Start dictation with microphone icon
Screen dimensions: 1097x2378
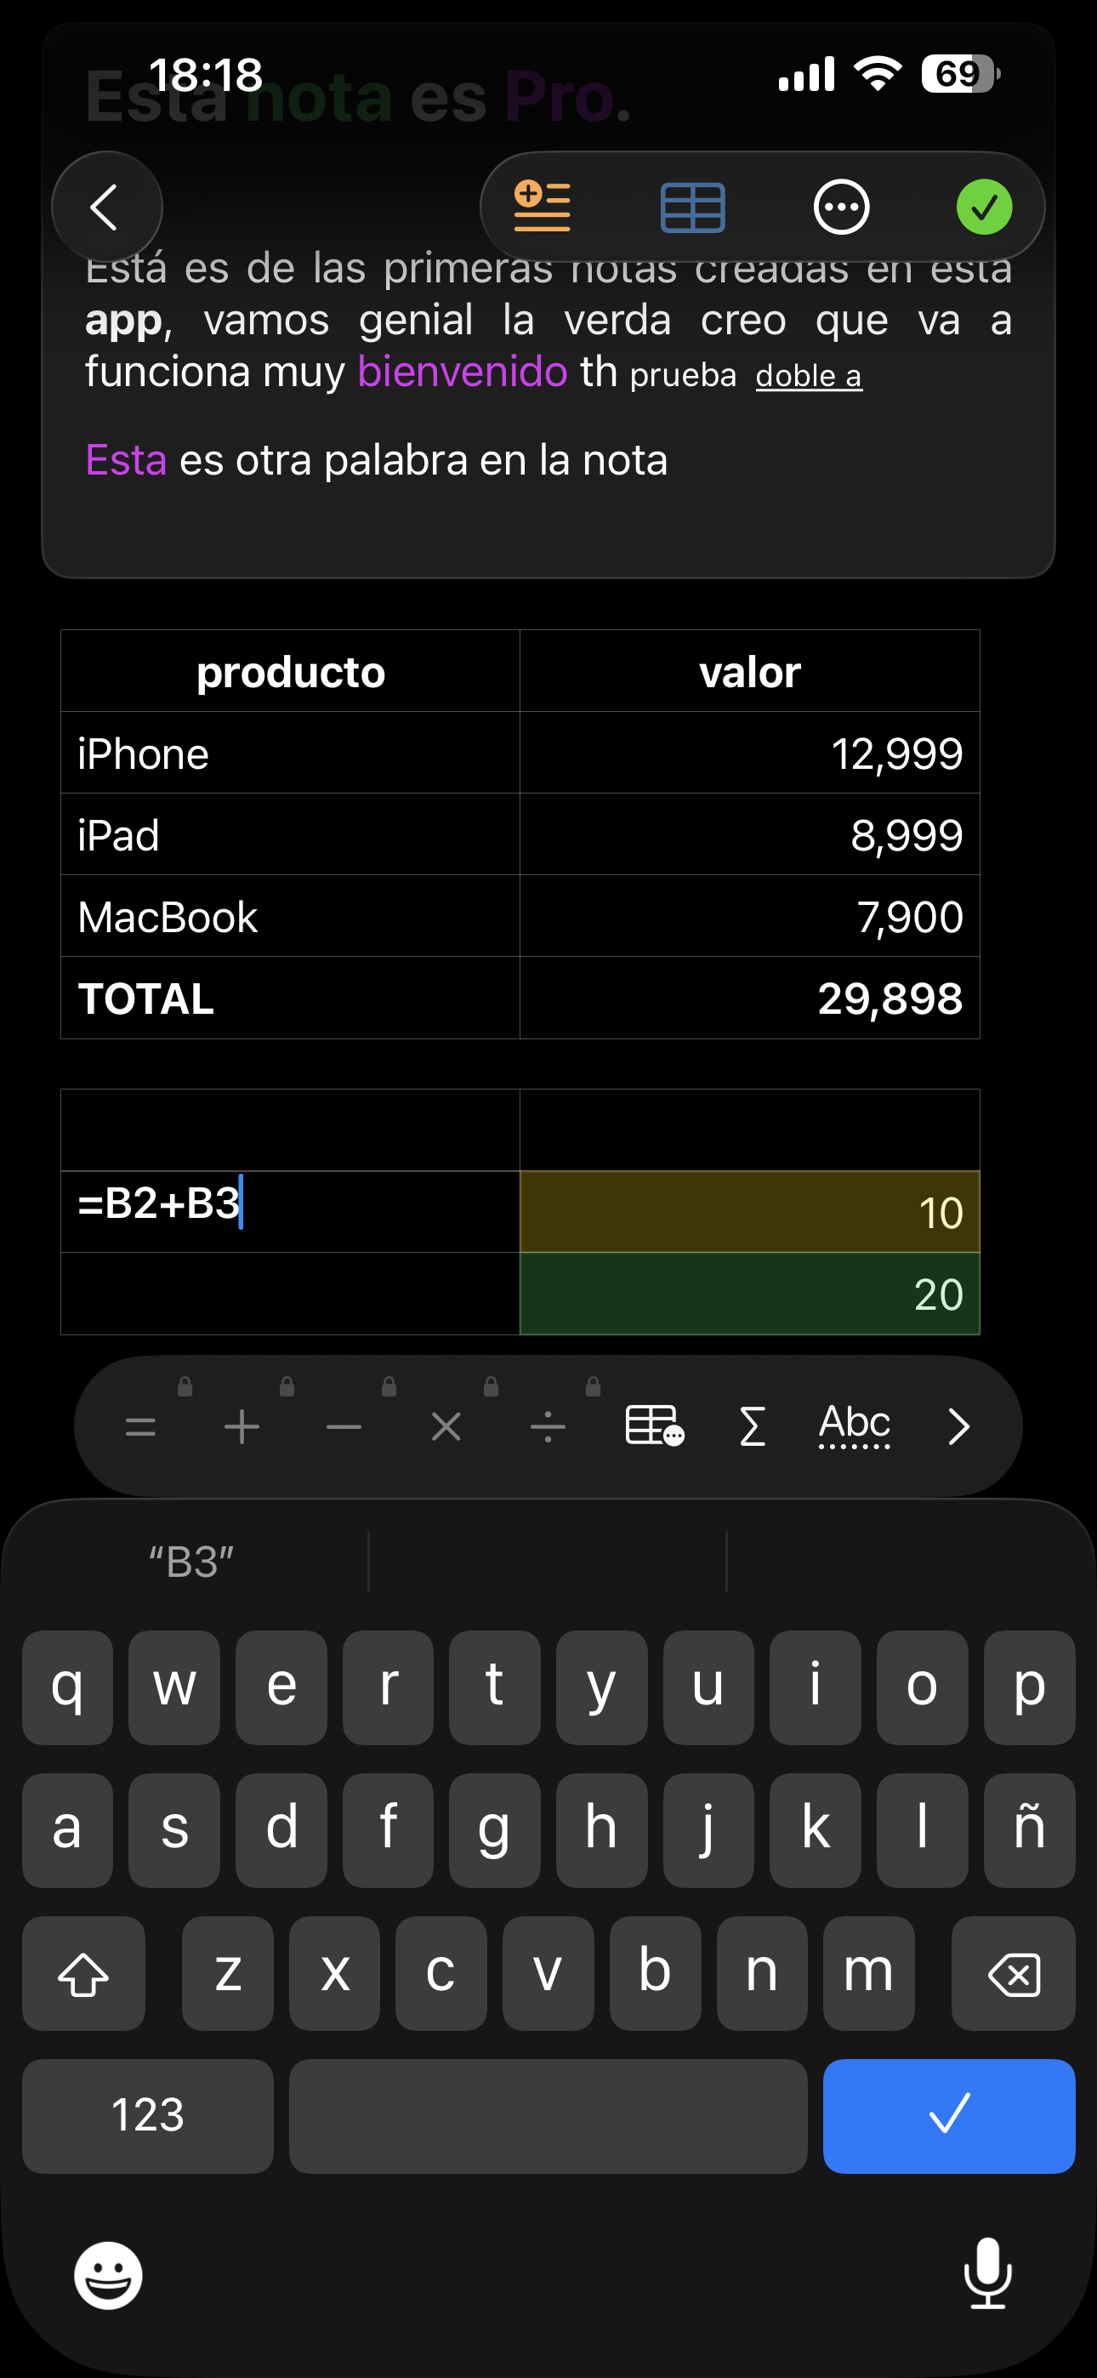point(987,2273)
